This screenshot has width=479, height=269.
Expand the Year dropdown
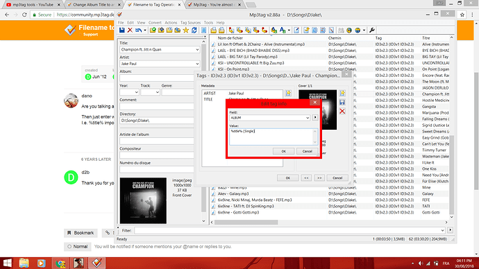[136, 92]
